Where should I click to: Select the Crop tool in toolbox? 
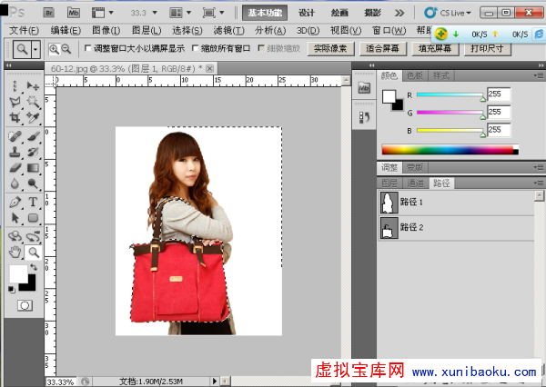15,117
